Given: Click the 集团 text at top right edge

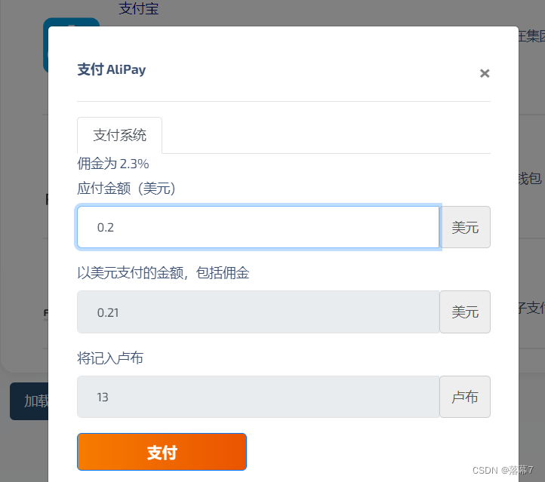Looking at the screenshot, I should point(532,36).
